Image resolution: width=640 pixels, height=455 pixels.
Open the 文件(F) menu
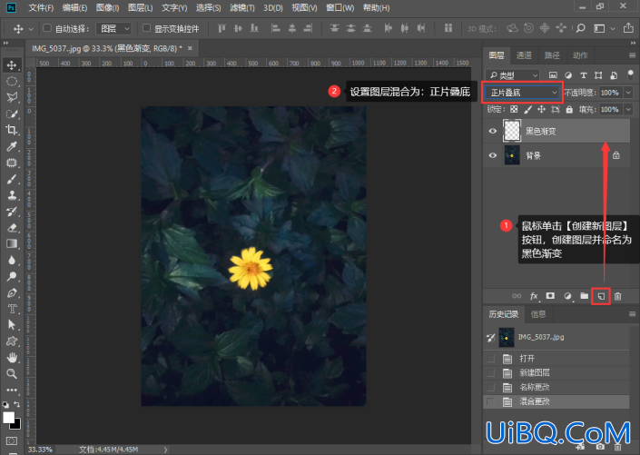[41, 8]
